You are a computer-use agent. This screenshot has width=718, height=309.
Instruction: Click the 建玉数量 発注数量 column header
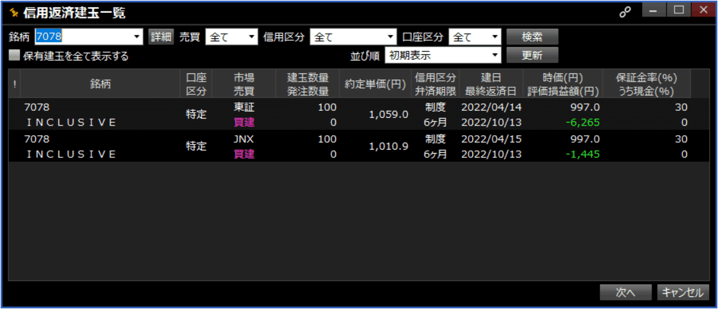307,83
